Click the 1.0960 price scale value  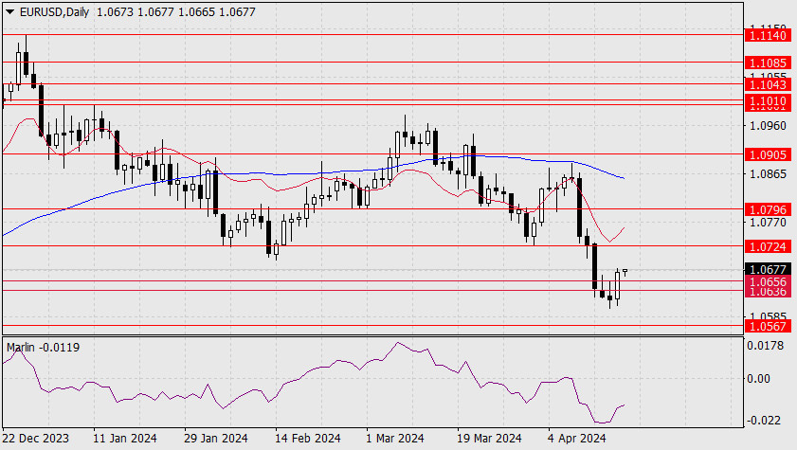tap(768, 125)
